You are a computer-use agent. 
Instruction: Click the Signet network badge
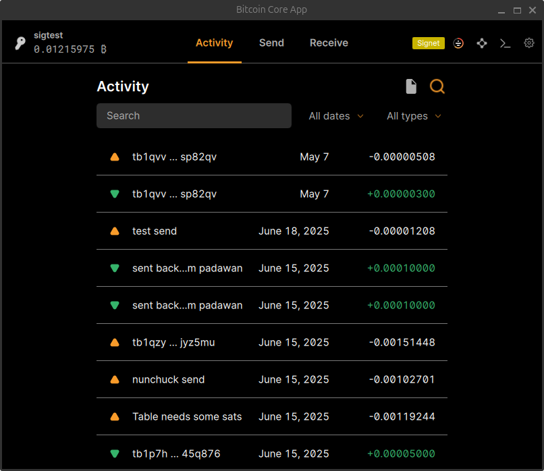click(x=429, y=43)
